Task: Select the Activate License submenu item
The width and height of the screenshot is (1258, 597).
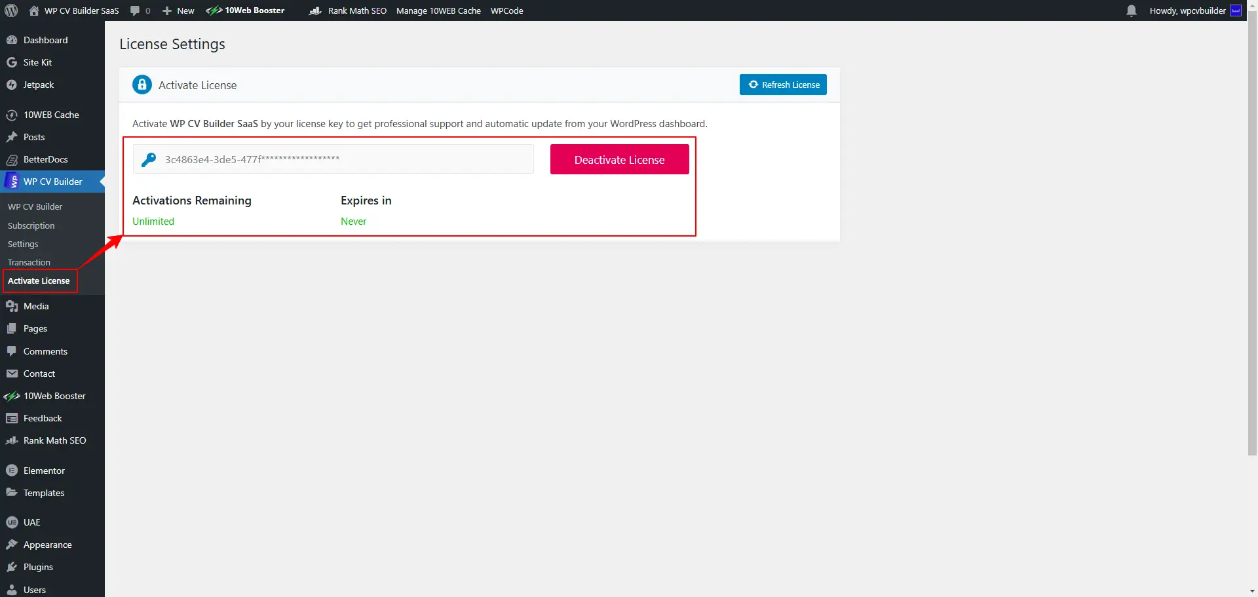Action: pos(39,280)
